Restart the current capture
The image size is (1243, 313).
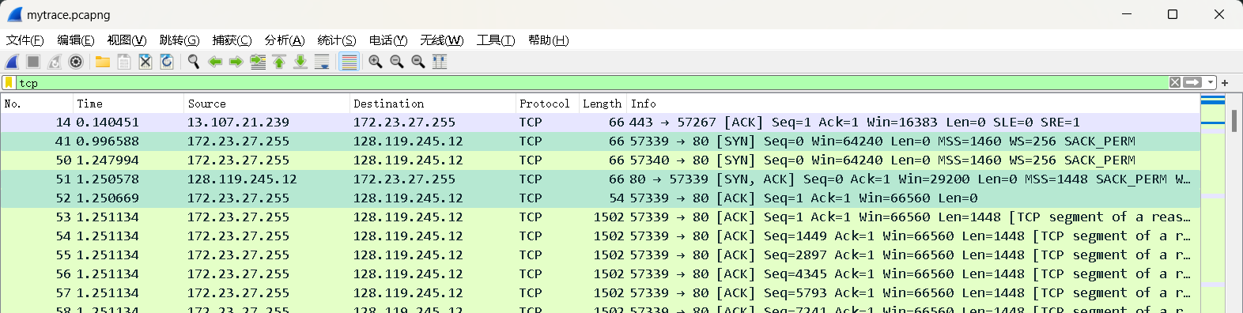point(55,62)
